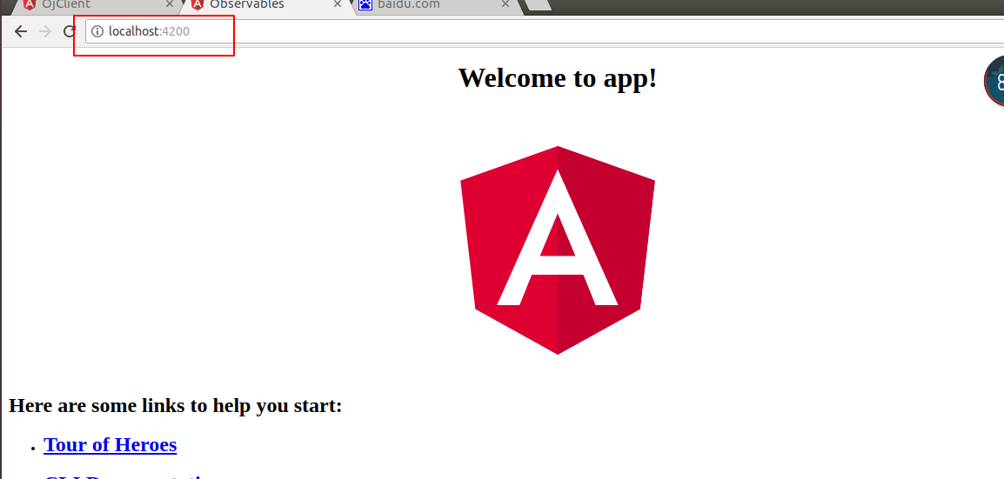Focus the localhost:4200 address bar
The width and height of the screenshot is (1004, 479).
pos(545,31)
